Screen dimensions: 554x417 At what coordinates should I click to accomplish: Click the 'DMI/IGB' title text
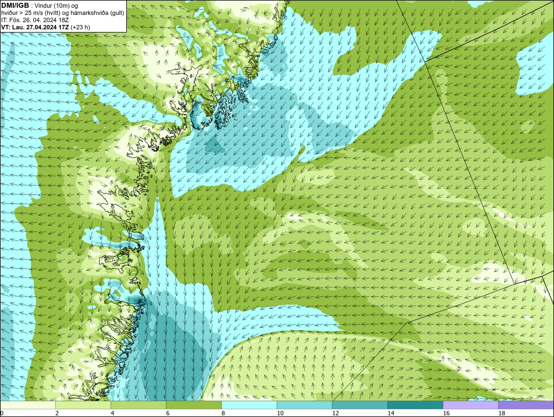point(15,6)
